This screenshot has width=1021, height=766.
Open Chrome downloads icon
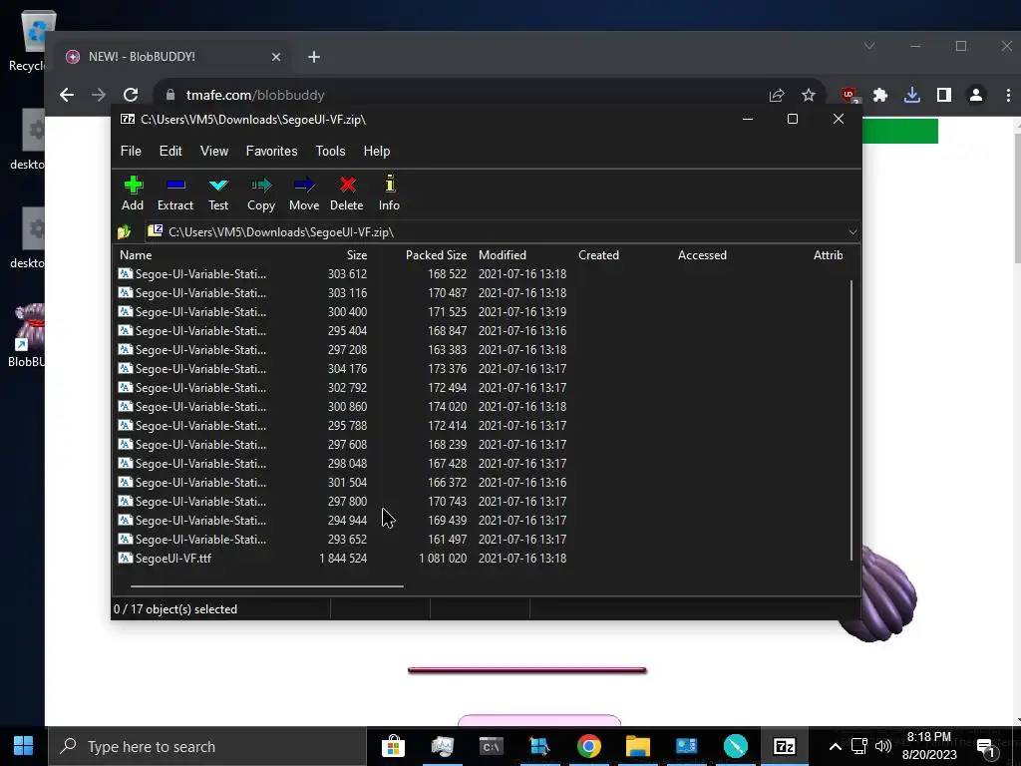point(912,95)
